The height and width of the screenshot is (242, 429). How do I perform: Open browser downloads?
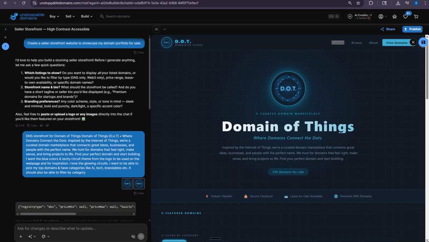pos(398,3)
